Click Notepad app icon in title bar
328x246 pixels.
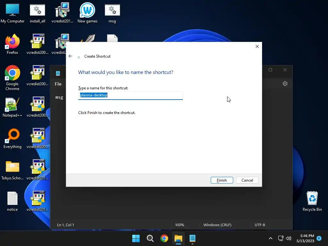[x=58, y=73]
